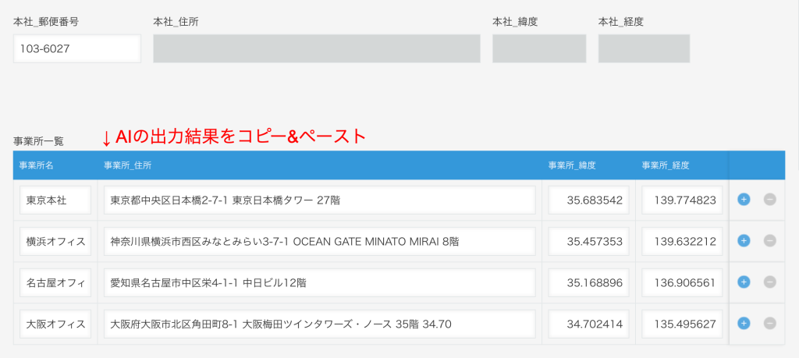Add row after 大阪オフィス row
The height and width of the screenshot is (358, 799).
click(744, 322)
